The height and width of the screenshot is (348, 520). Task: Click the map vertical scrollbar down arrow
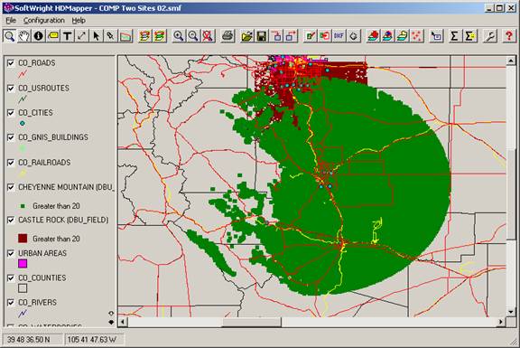(x=511, y=312)
